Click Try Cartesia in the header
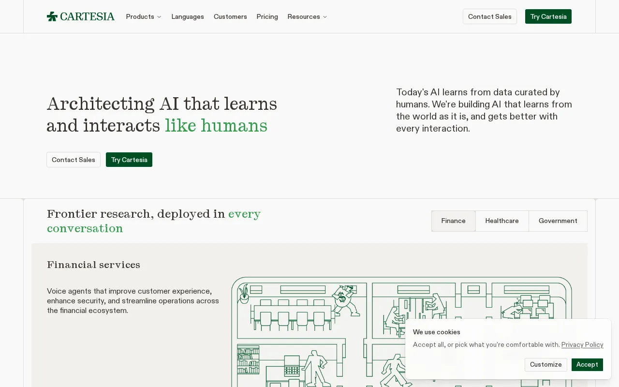 [x=548, y=16]
